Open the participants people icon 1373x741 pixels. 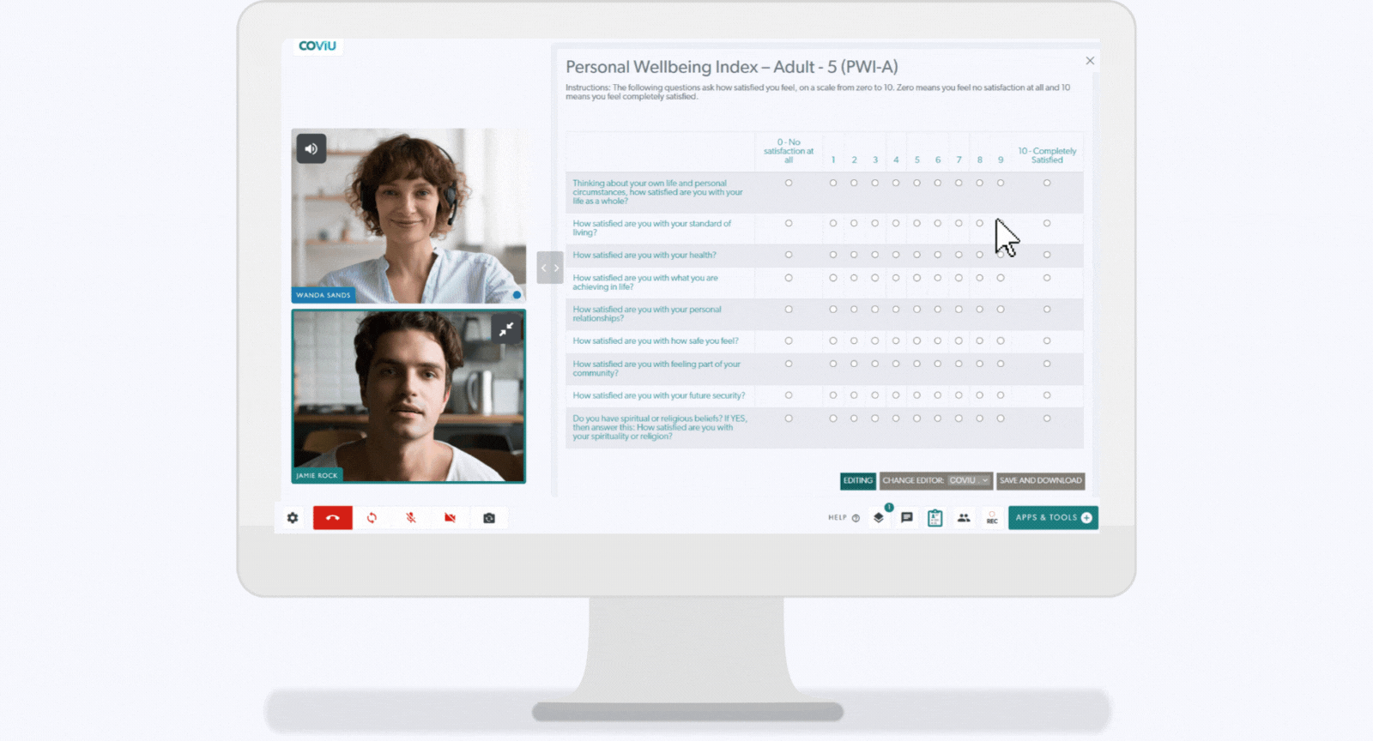pyautogui.click(x=964, y=518)
